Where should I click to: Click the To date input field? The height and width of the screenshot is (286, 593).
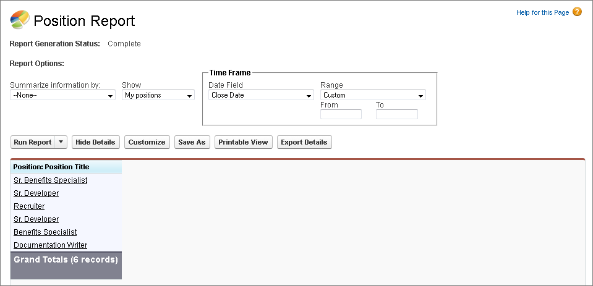point(397,114)
